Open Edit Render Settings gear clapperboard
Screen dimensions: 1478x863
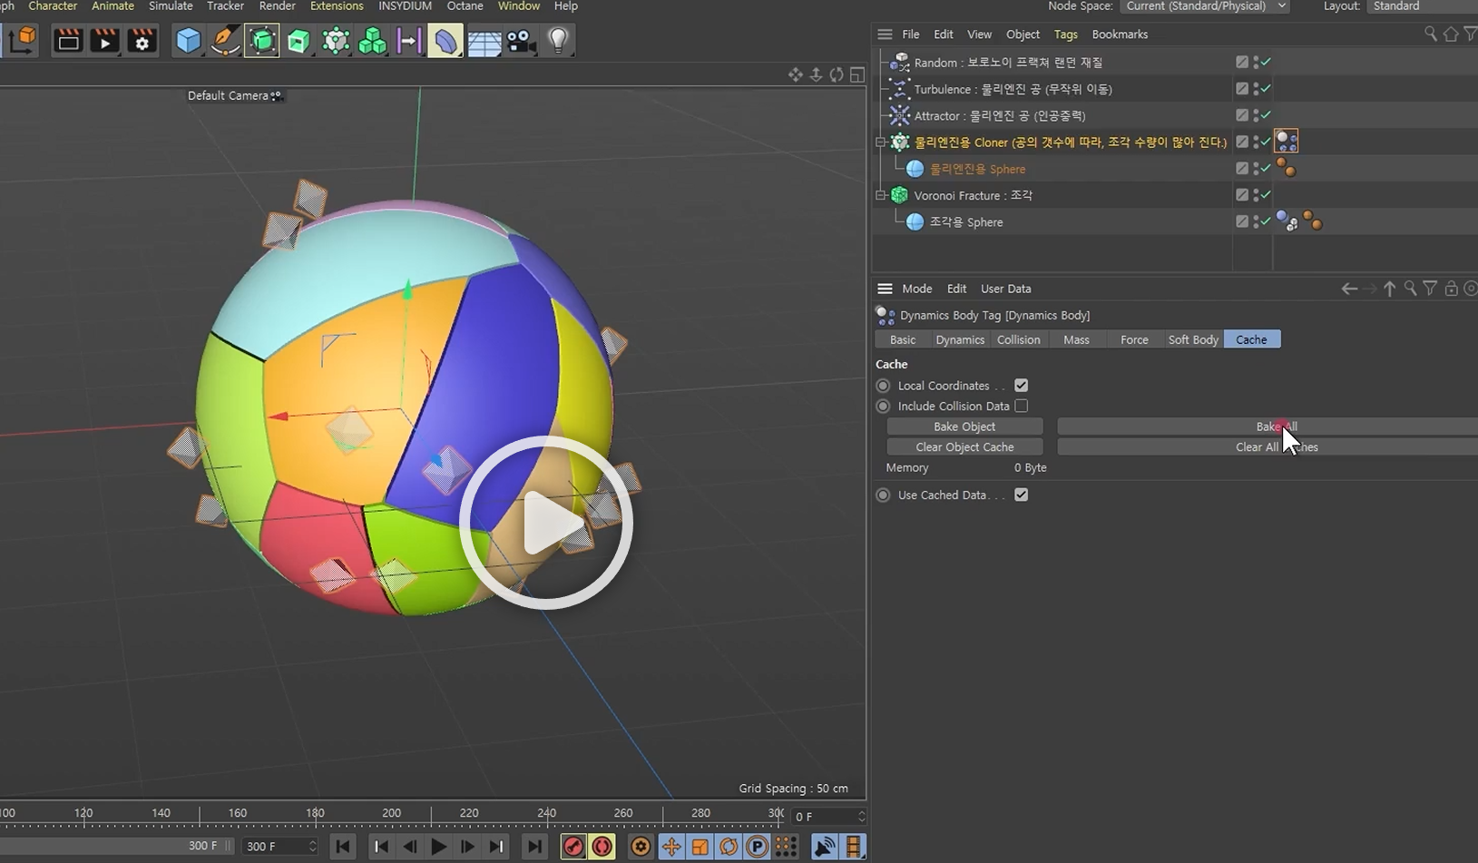[142, 41]
